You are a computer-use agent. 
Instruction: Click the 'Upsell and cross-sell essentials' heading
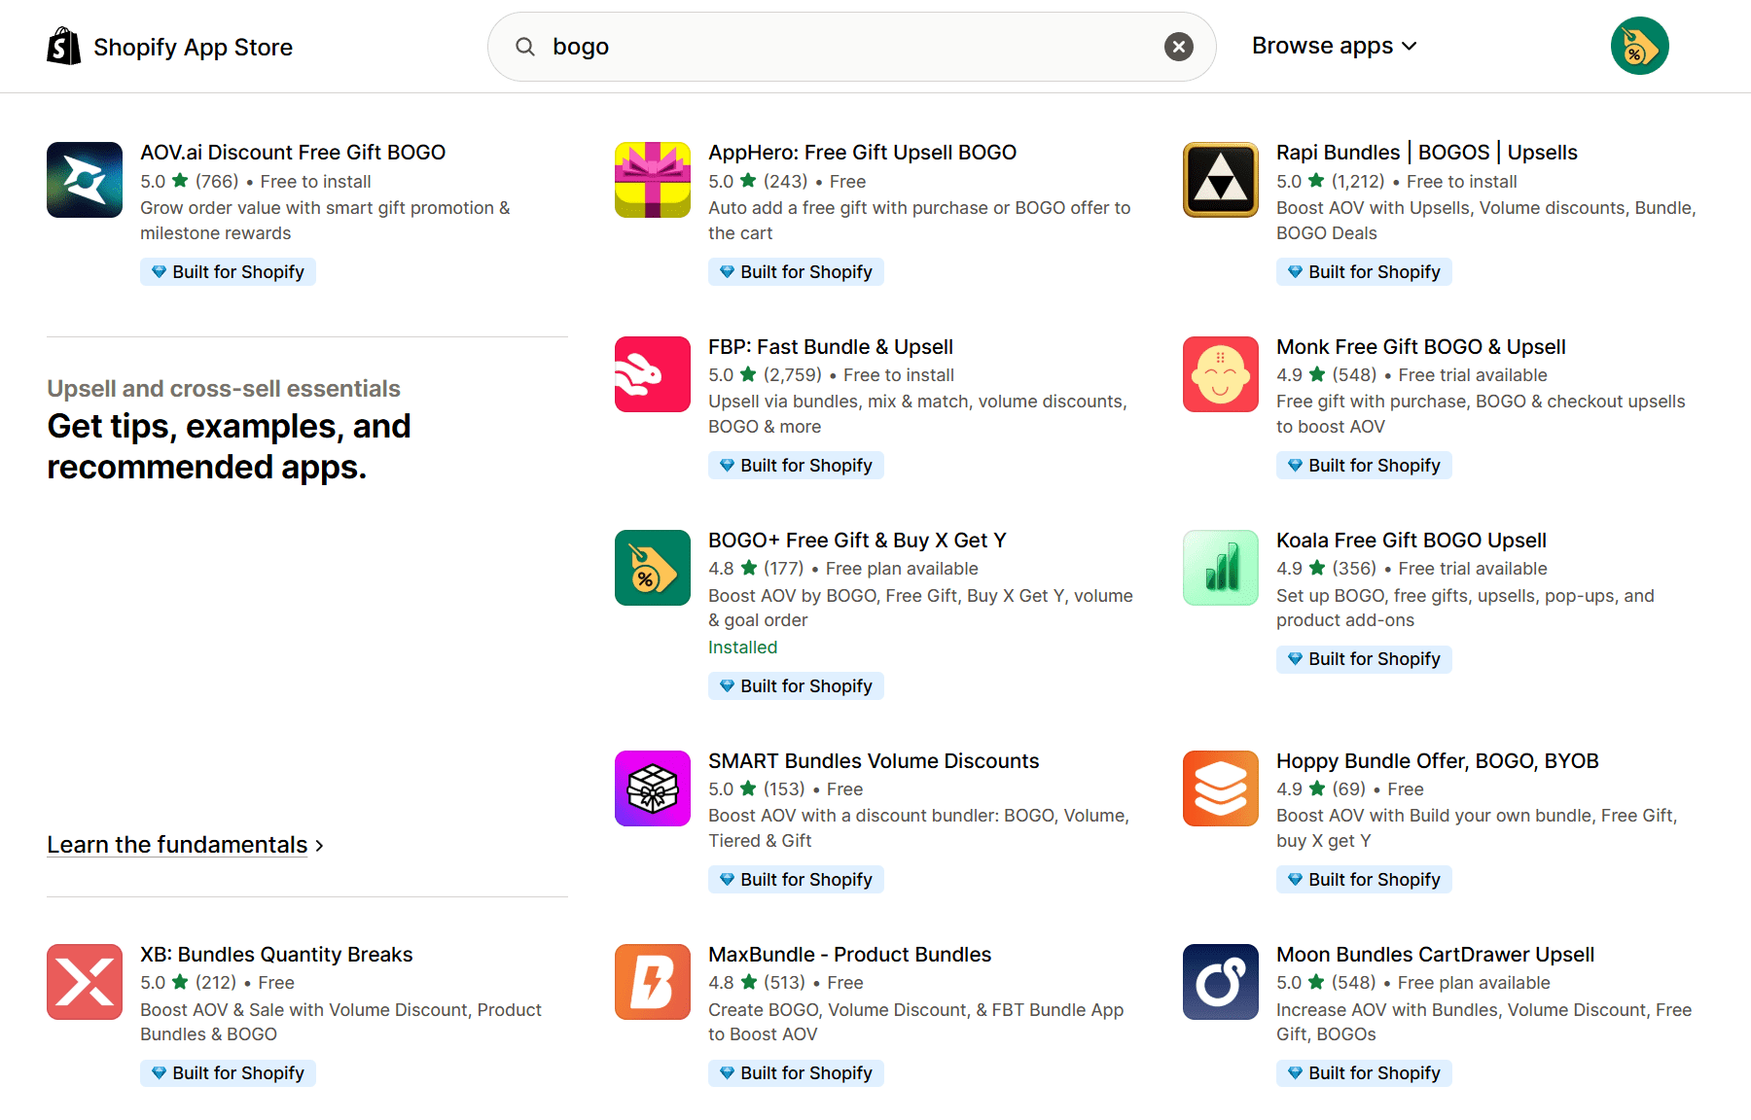[224, 389]
